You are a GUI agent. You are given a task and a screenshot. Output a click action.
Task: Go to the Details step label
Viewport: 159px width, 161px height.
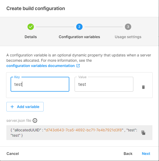coord(31,37)
